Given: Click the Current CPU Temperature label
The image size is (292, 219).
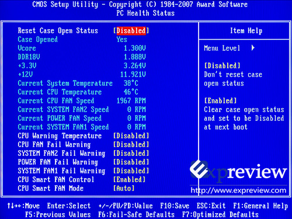Looking at the screenshot, I should [60, 92].
